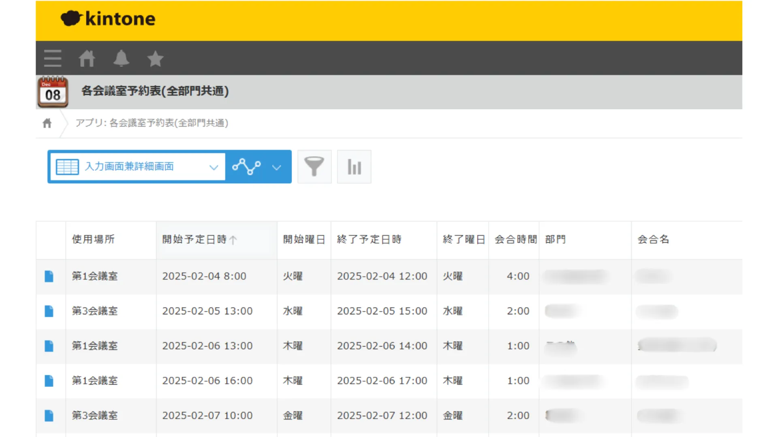Open the filter funnel icon

click(x=314, y=167)
